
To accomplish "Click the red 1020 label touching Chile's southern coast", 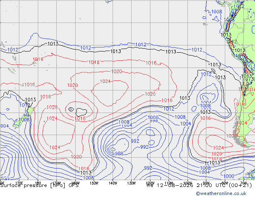I will click(x=231, y=136).
